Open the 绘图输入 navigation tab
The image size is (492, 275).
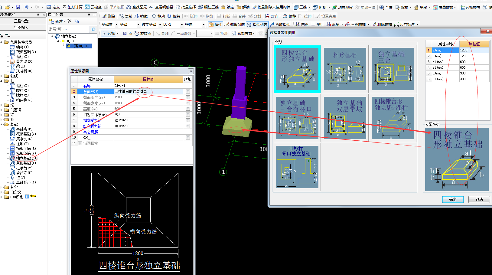[x=21, y=28]
